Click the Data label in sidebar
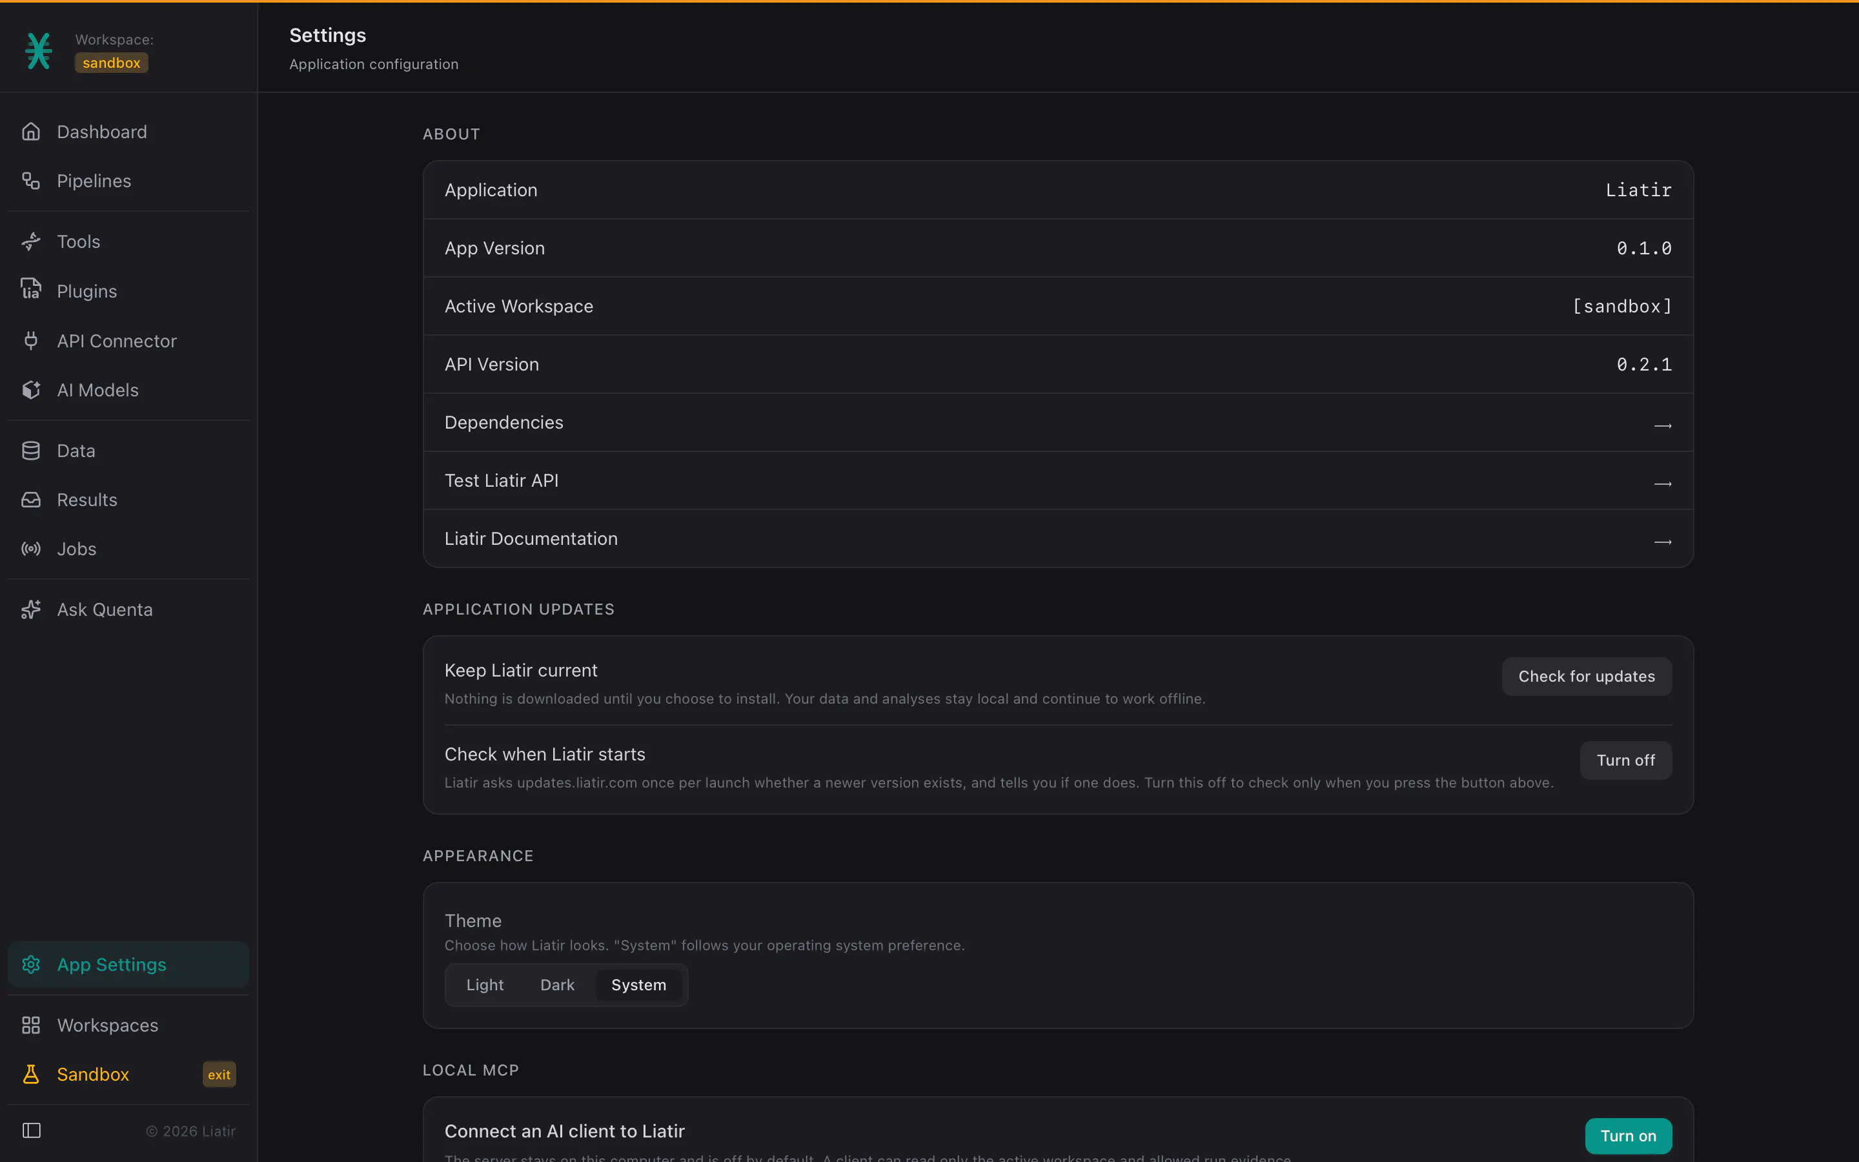Image resolution: width=1859 pixels, height=1162 pixels. pyautogui.click(x=76, y=451)
